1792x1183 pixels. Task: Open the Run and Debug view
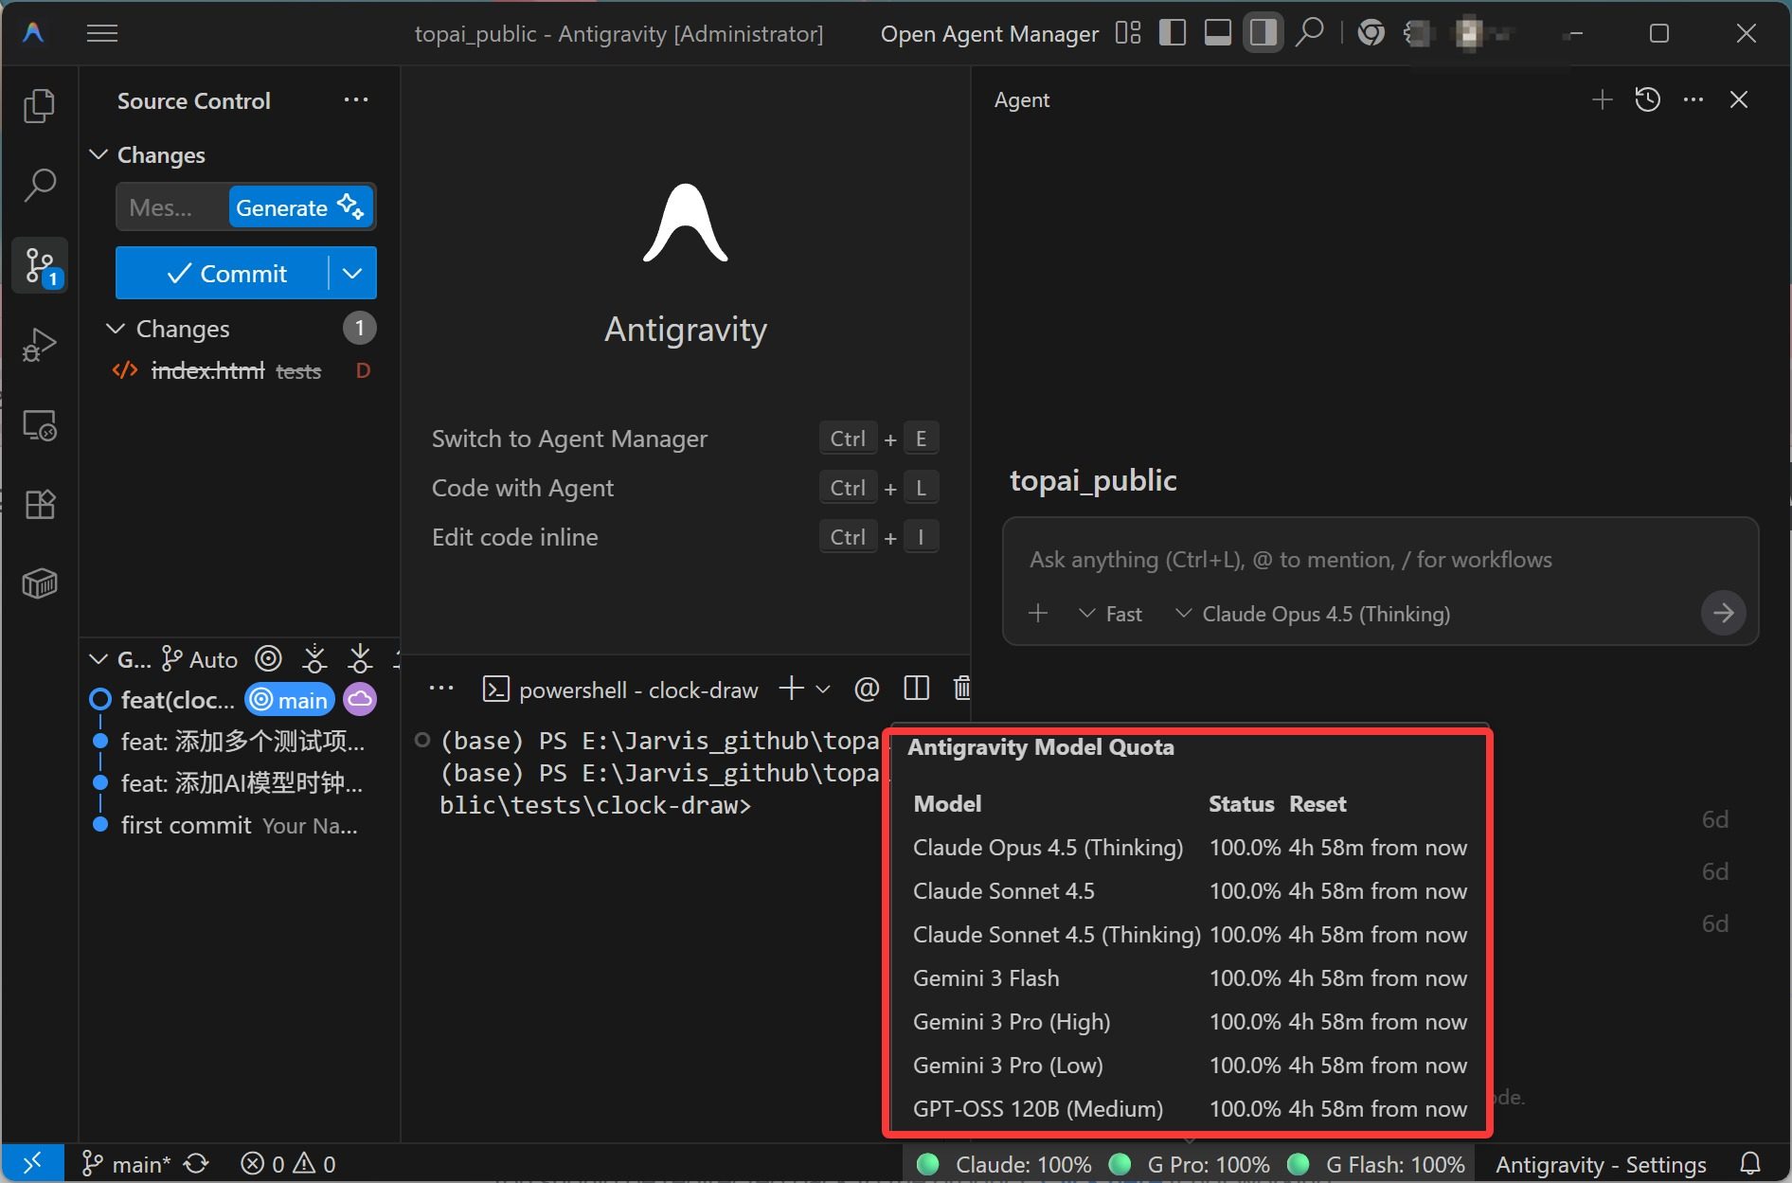39,345
